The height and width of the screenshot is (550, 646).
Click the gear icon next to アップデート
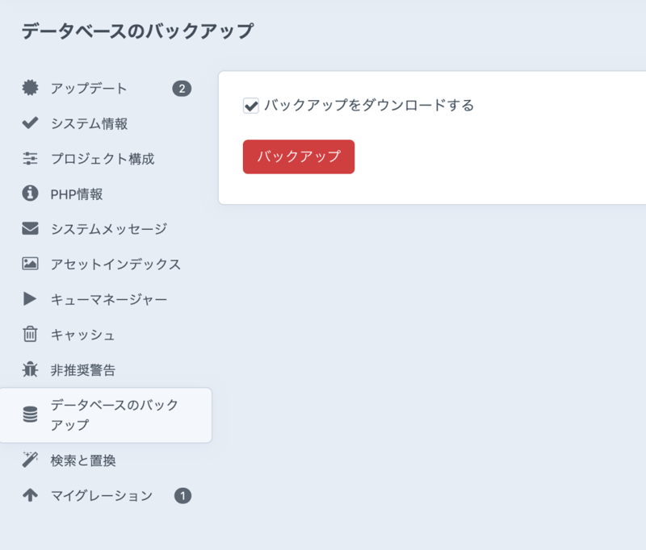pos(28,89)
